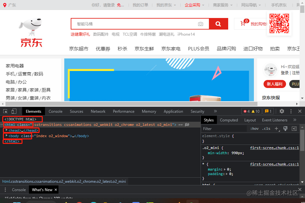Select the <!DOCTYPE html> node
Image resolution: width=305 pixels, height=203 pixels.
21,119
